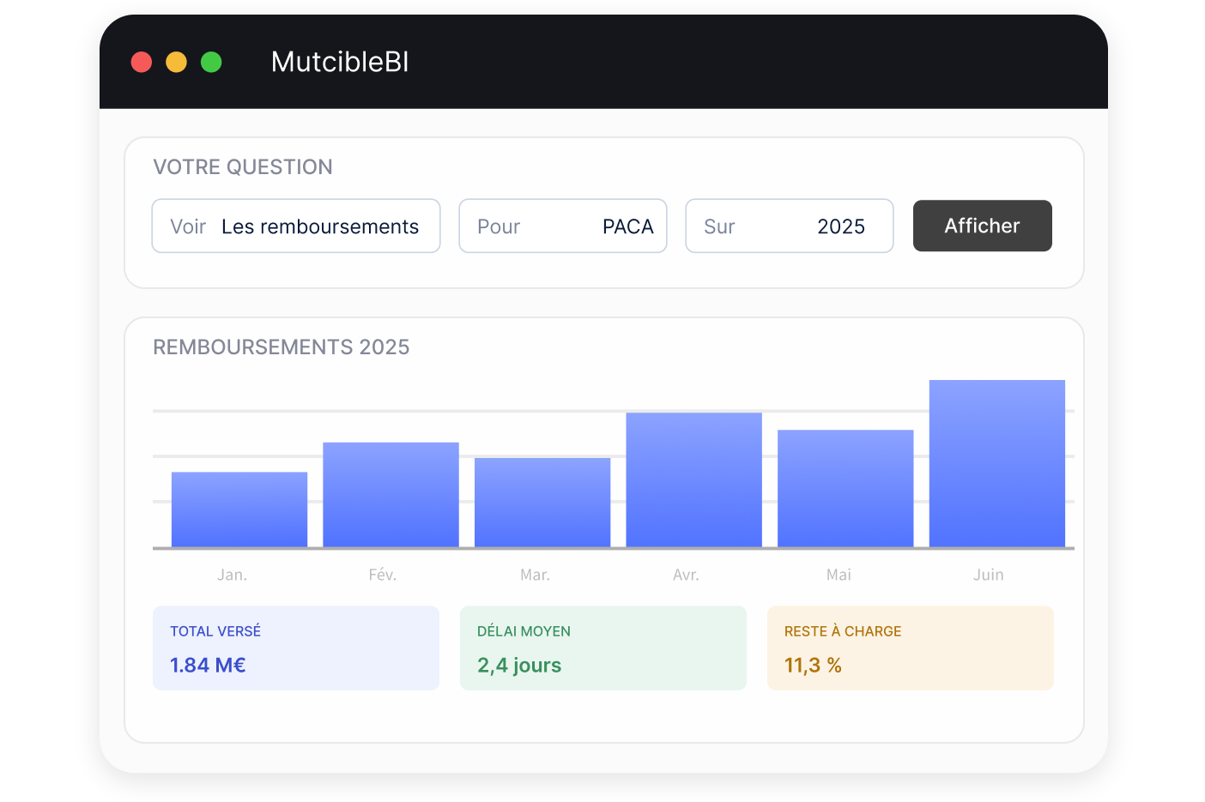Open the Sur 2025 year selector
Viewport: 1205px width, 802px height.
coord(790,226)
